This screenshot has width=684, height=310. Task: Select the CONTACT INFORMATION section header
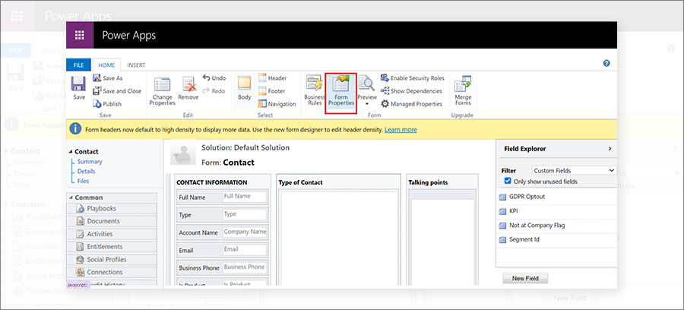[211, 182]
